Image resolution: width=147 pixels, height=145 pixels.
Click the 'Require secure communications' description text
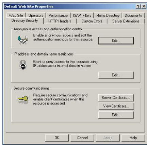tap(60, 99)
